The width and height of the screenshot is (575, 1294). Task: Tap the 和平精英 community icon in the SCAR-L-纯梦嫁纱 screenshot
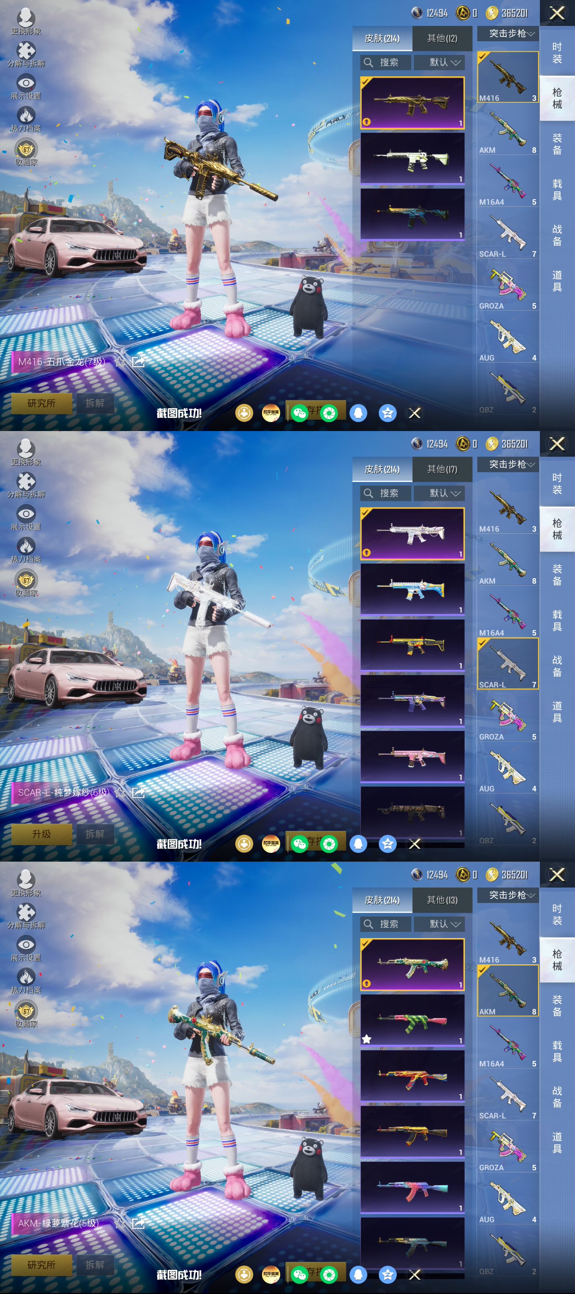pyautogui.click(x=271, y=844)
